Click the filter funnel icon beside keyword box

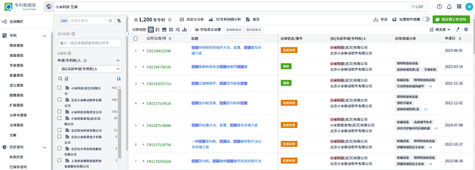(x=119, y=21)
